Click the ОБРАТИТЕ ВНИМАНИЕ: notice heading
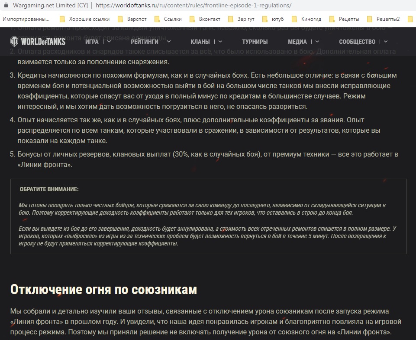The width and height of the screenshot is (416, 340). [49, 189]
